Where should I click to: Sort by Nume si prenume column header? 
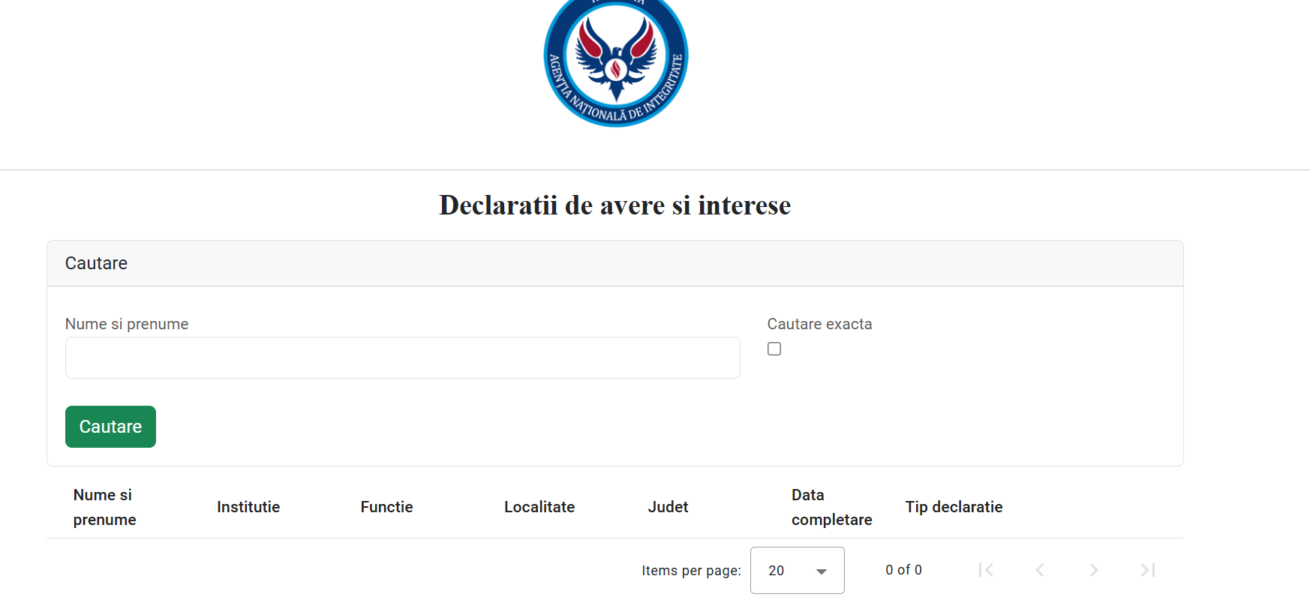(x=104, y=507)
